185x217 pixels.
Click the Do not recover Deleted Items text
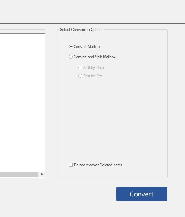[x=98, y=165]
